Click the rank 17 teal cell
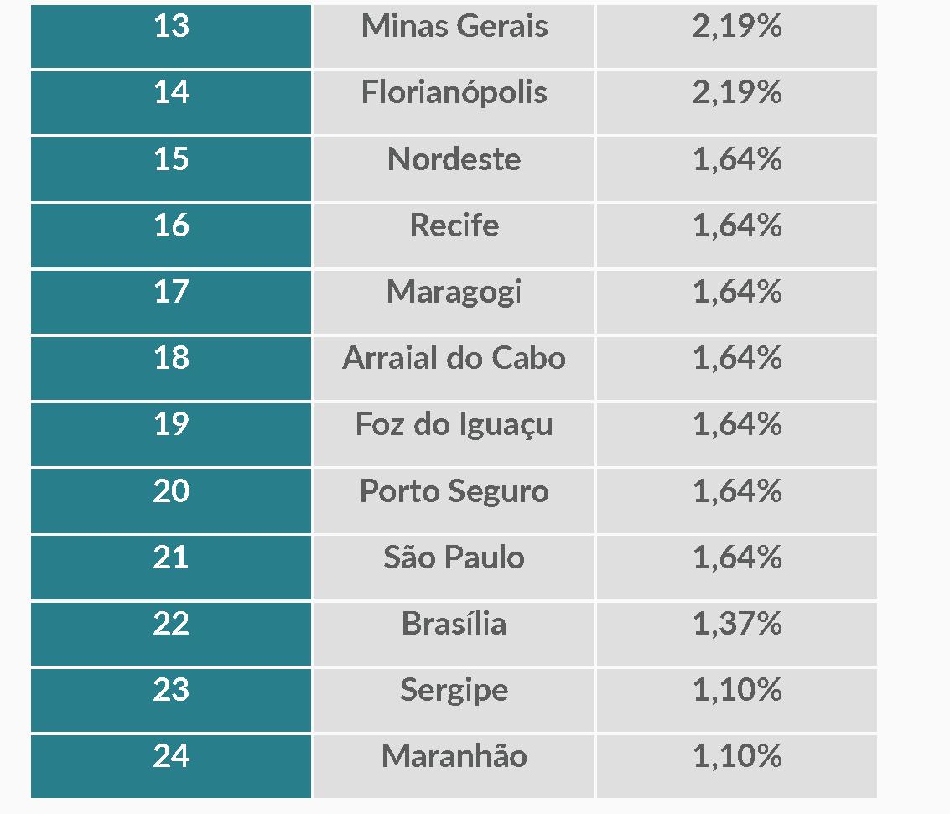The height and width of the screenshot is (814, 950). [171, 303]
